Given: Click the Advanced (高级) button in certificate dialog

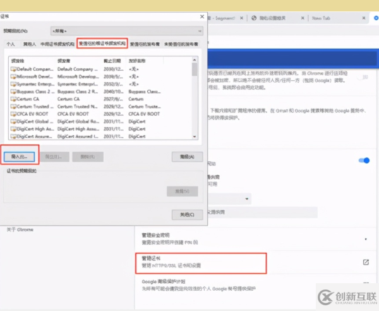Looking at the screenshot, I should [188, 157].
